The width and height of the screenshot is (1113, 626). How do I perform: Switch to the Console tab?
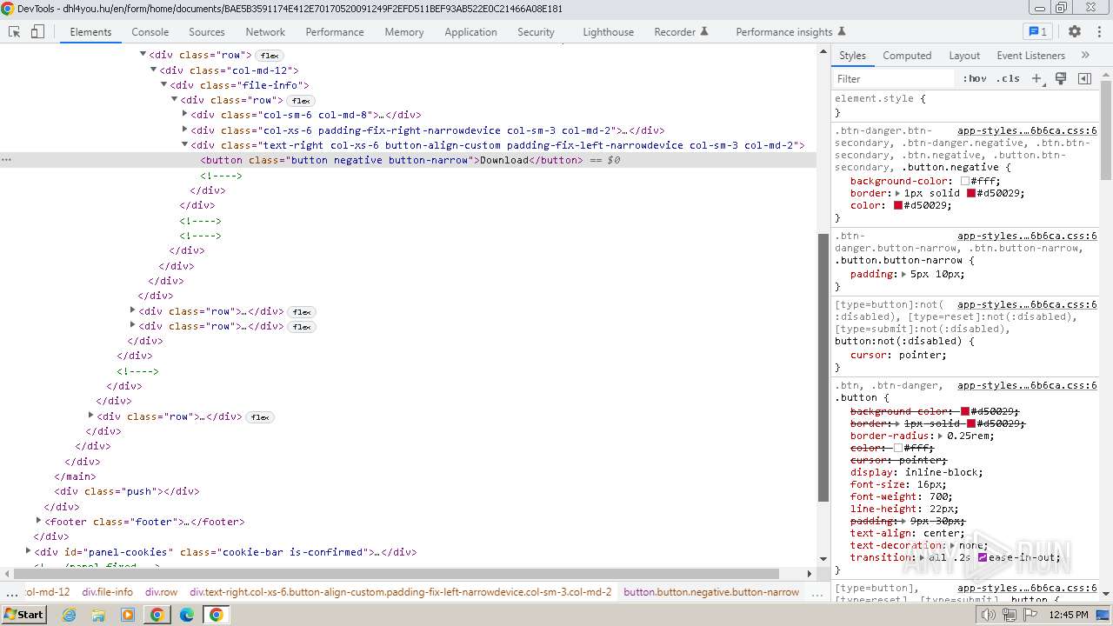(x=150, y=31)
